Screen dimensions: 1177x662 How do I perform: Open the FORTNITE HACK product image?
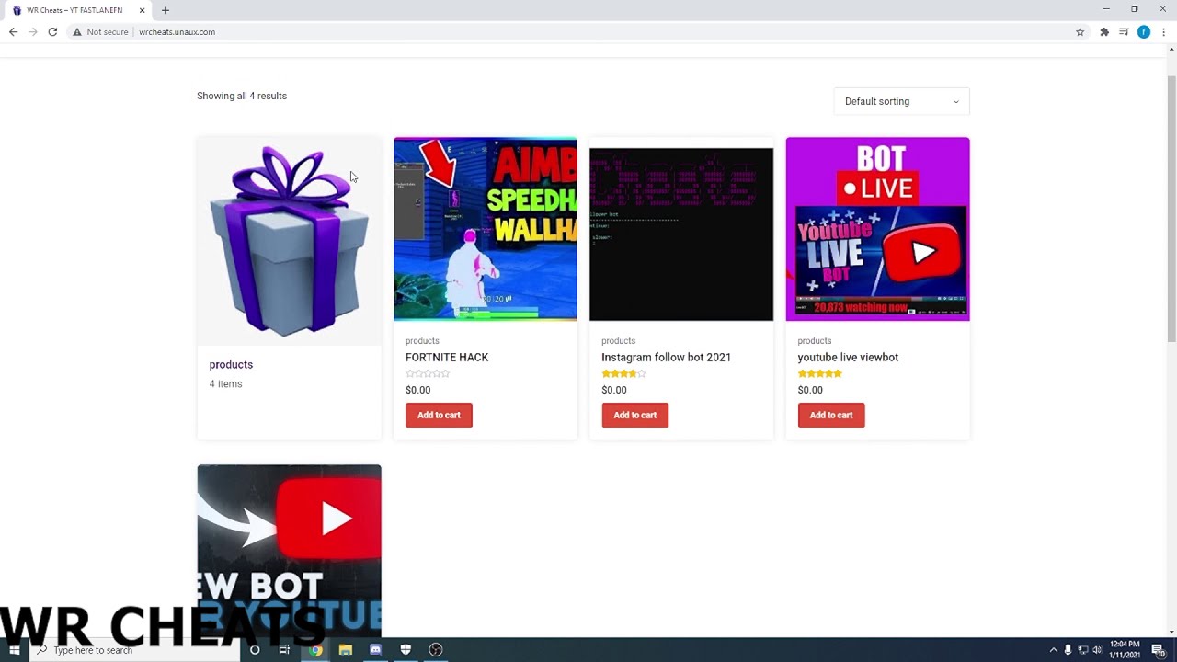tap(486, 229)
